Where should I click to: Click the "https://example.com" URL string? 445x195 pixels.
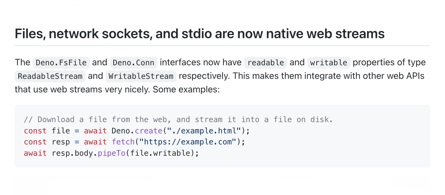[x=187, y=142]
